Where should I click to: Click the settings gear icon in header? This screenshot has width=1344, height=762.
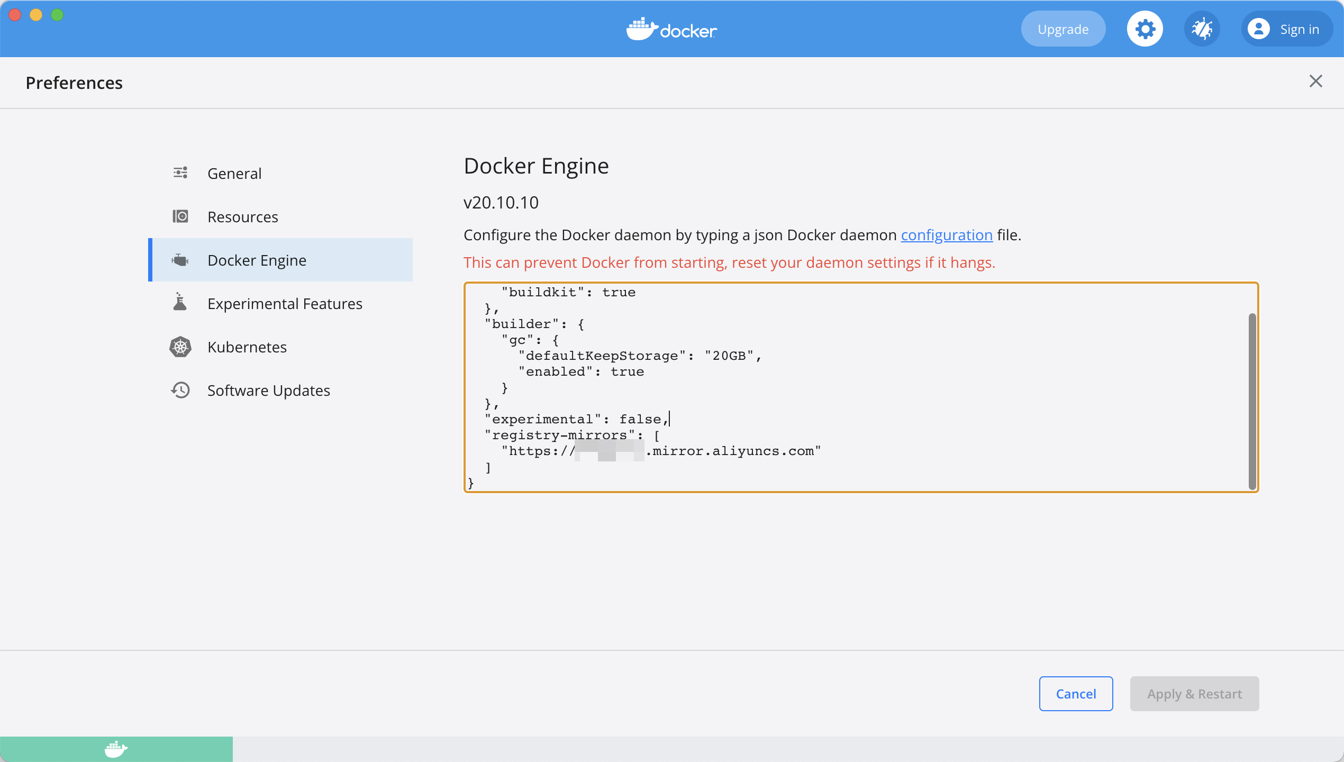(x=1145, y=29)
